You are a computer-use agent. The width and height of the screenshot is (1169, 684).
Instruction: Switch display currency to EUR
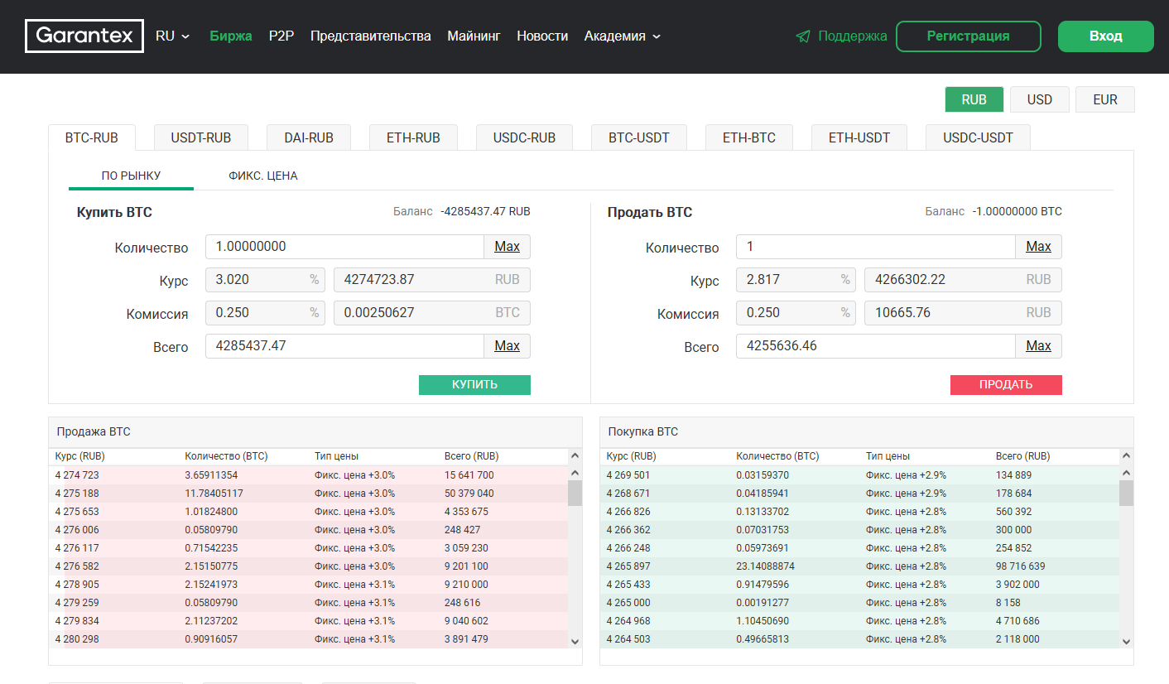click(1104, 99)
